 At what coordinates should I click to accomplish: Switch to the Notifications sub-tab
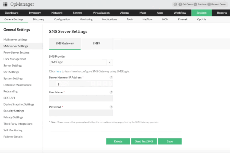point(109,19)
